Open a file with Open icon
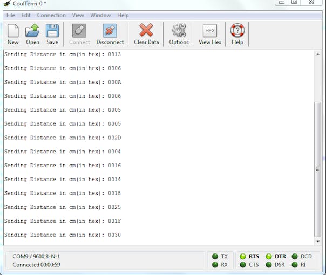 [32, 31]
